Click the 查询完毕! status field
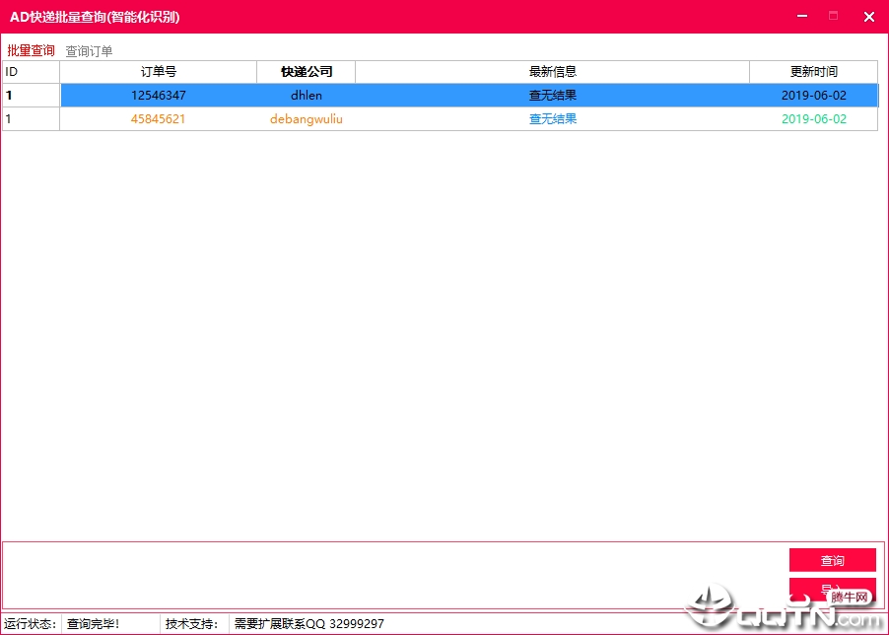 110,623
